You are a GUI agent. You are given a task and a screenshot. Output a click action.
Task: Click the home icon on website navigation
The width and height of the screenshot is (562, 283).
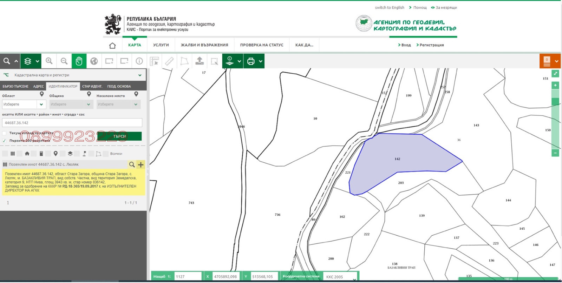112,45
